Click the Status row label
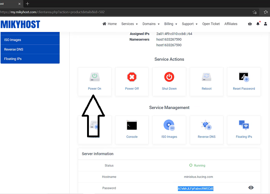The height and width of the screenshot is (194, 270). (109, 166)
